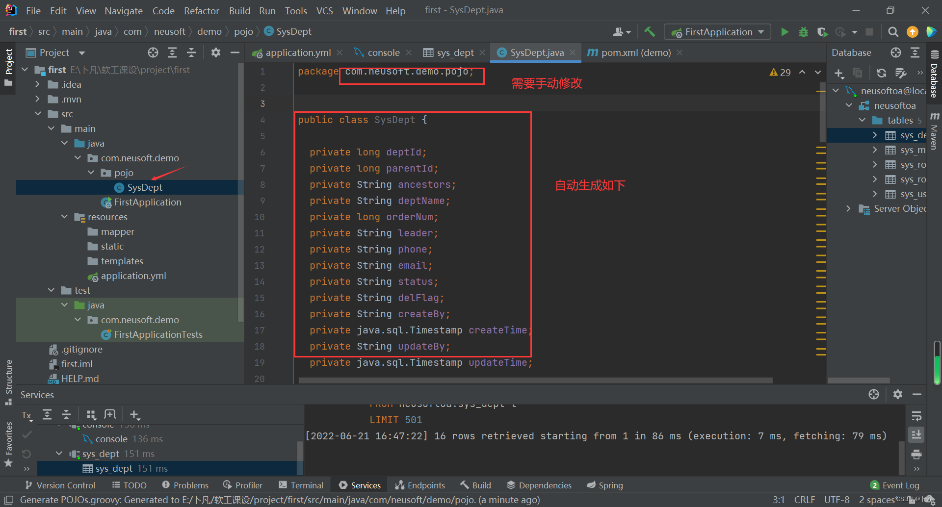Screen dimensions: 942x507
Task: Open the Refactor menu
Action: pyautogui.click(x=201, y=10)
